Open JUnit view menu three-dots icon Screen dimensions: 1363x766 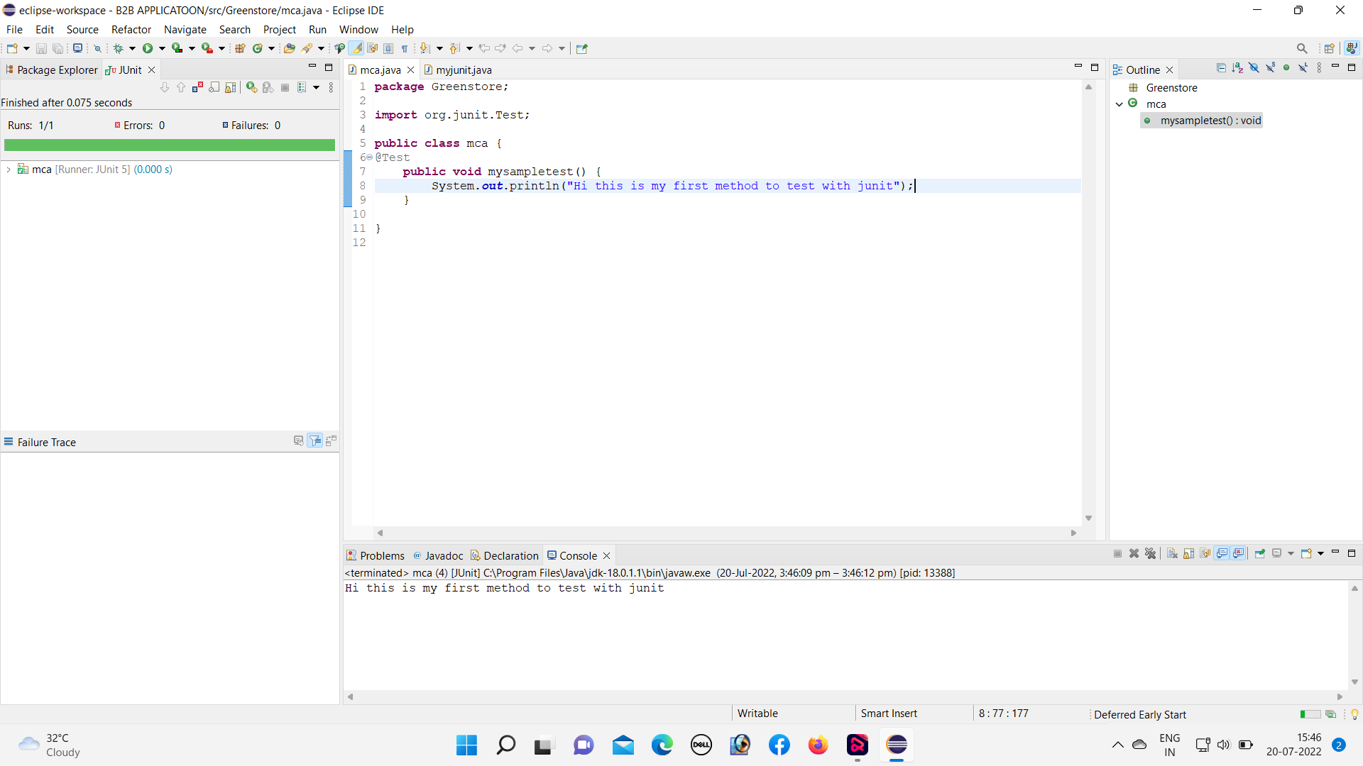click(331, 87)
